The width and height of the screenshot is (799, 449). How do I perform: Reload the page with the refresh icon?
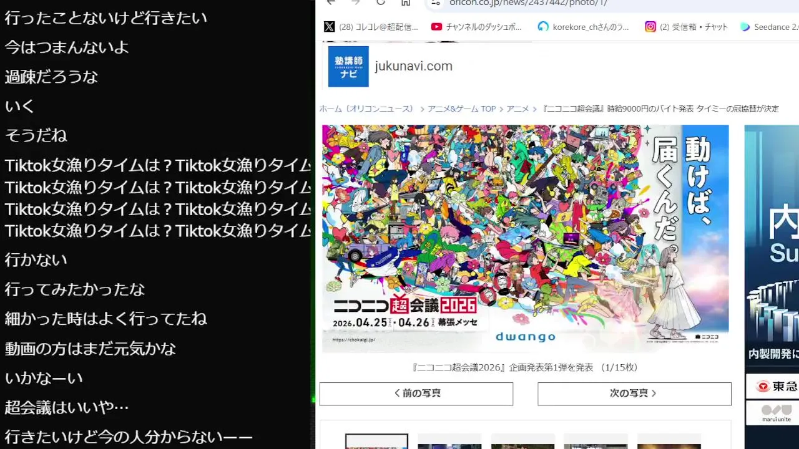381,2
